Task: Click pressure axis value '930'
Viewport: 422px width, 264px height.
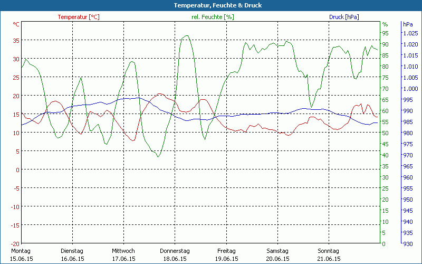Action: click(407, 244)
